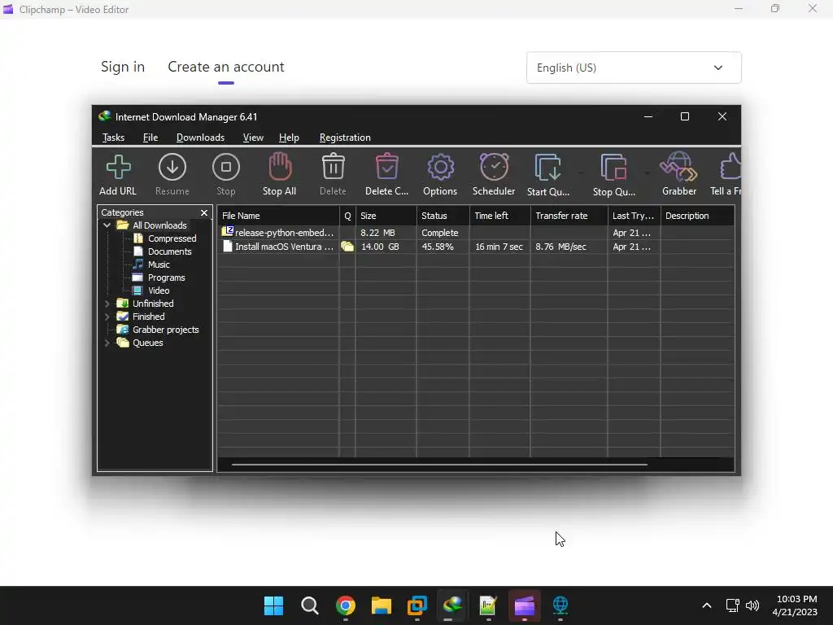Open the Registration menu
The image size is (833, 625).
point(345,138)
